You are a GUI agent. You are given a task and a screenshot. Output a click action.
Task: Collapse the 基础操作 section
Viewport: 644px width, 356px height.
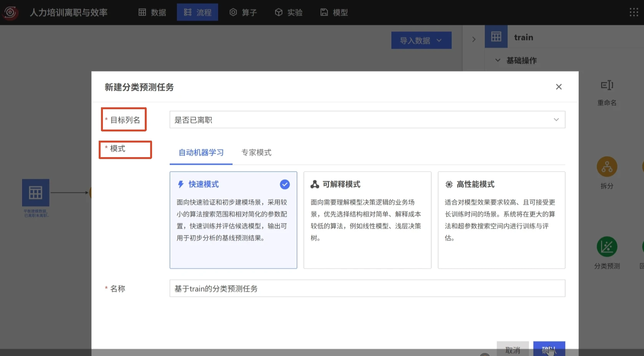(x=498, y=60)
